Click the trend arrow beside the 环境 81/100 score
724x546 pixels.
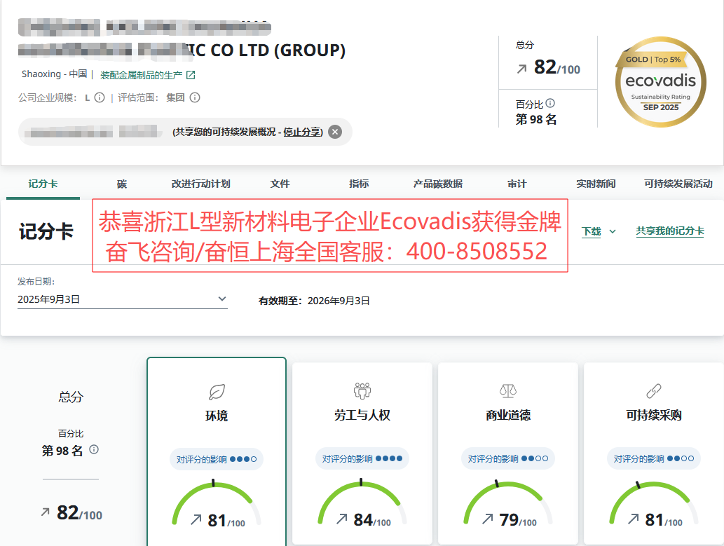point(196,520)
